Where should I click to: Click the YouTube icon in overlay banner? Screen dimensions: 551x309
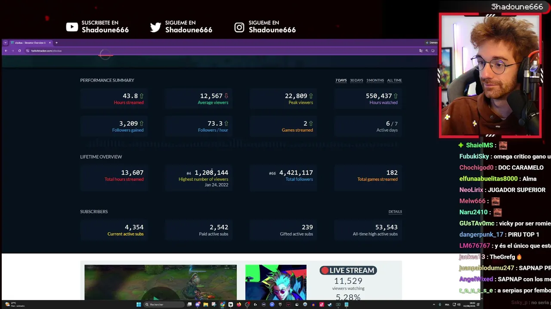pyautogui.click(x=72, y=27)
